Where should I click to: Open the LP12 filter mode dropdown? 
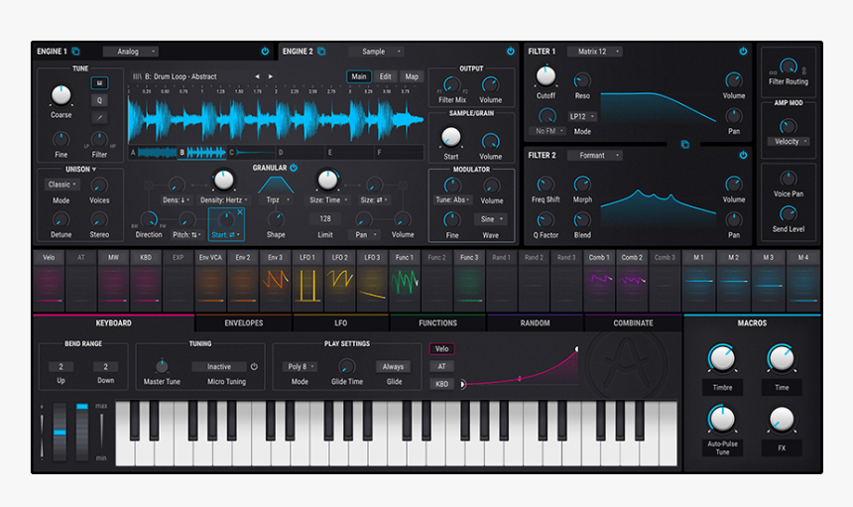pyautogui.click(x=582, y=116)
